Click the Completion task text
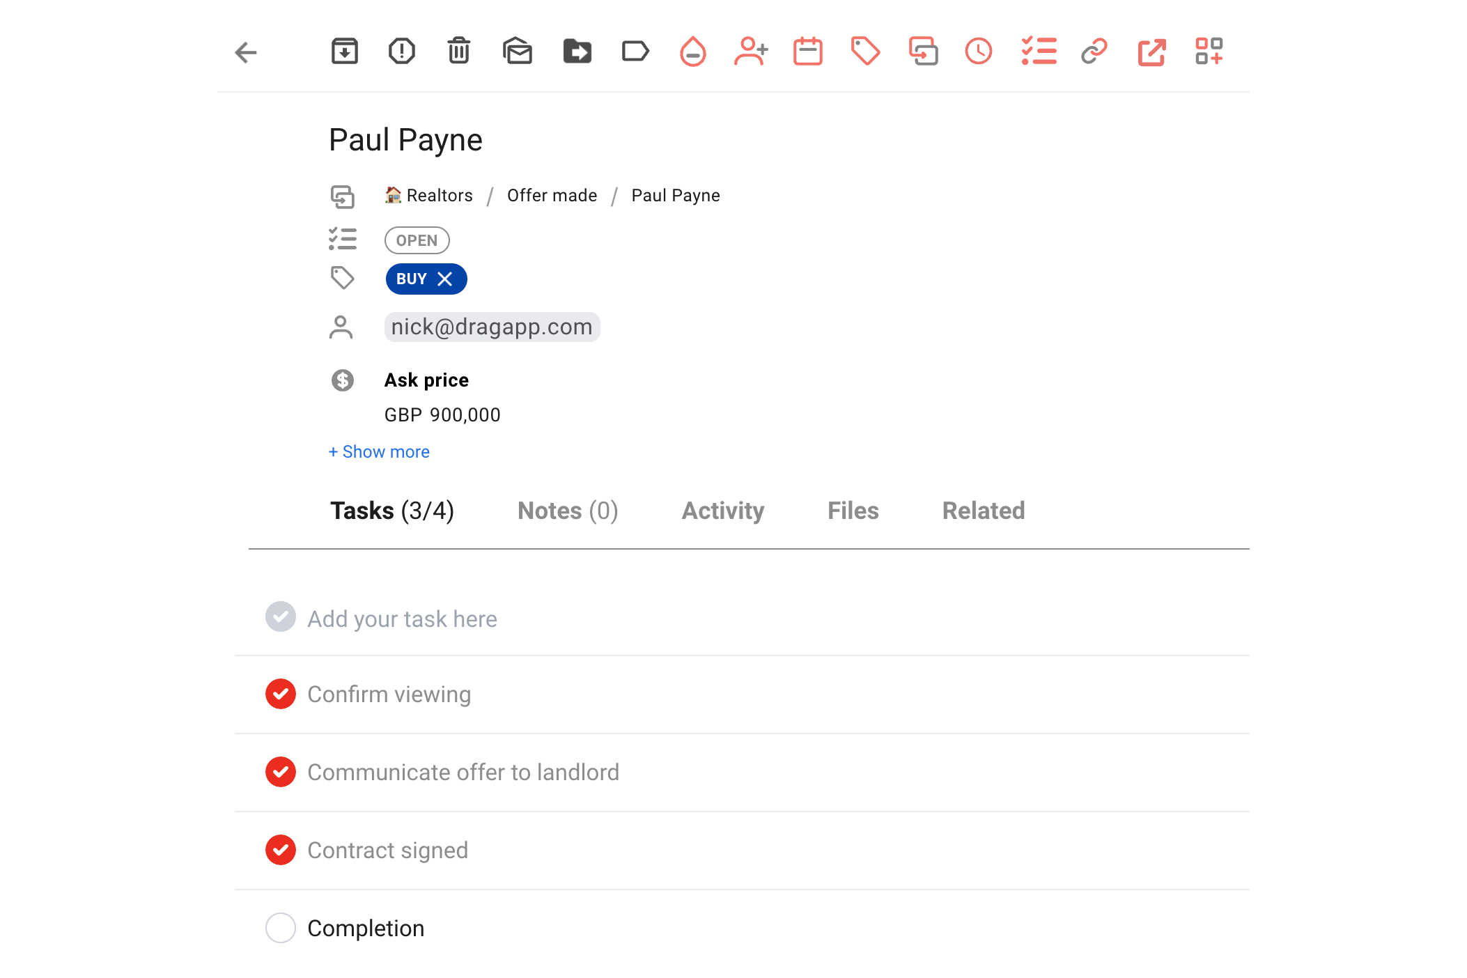The image size is (1467, 978). pyautogui.click(x=366, y=929)
